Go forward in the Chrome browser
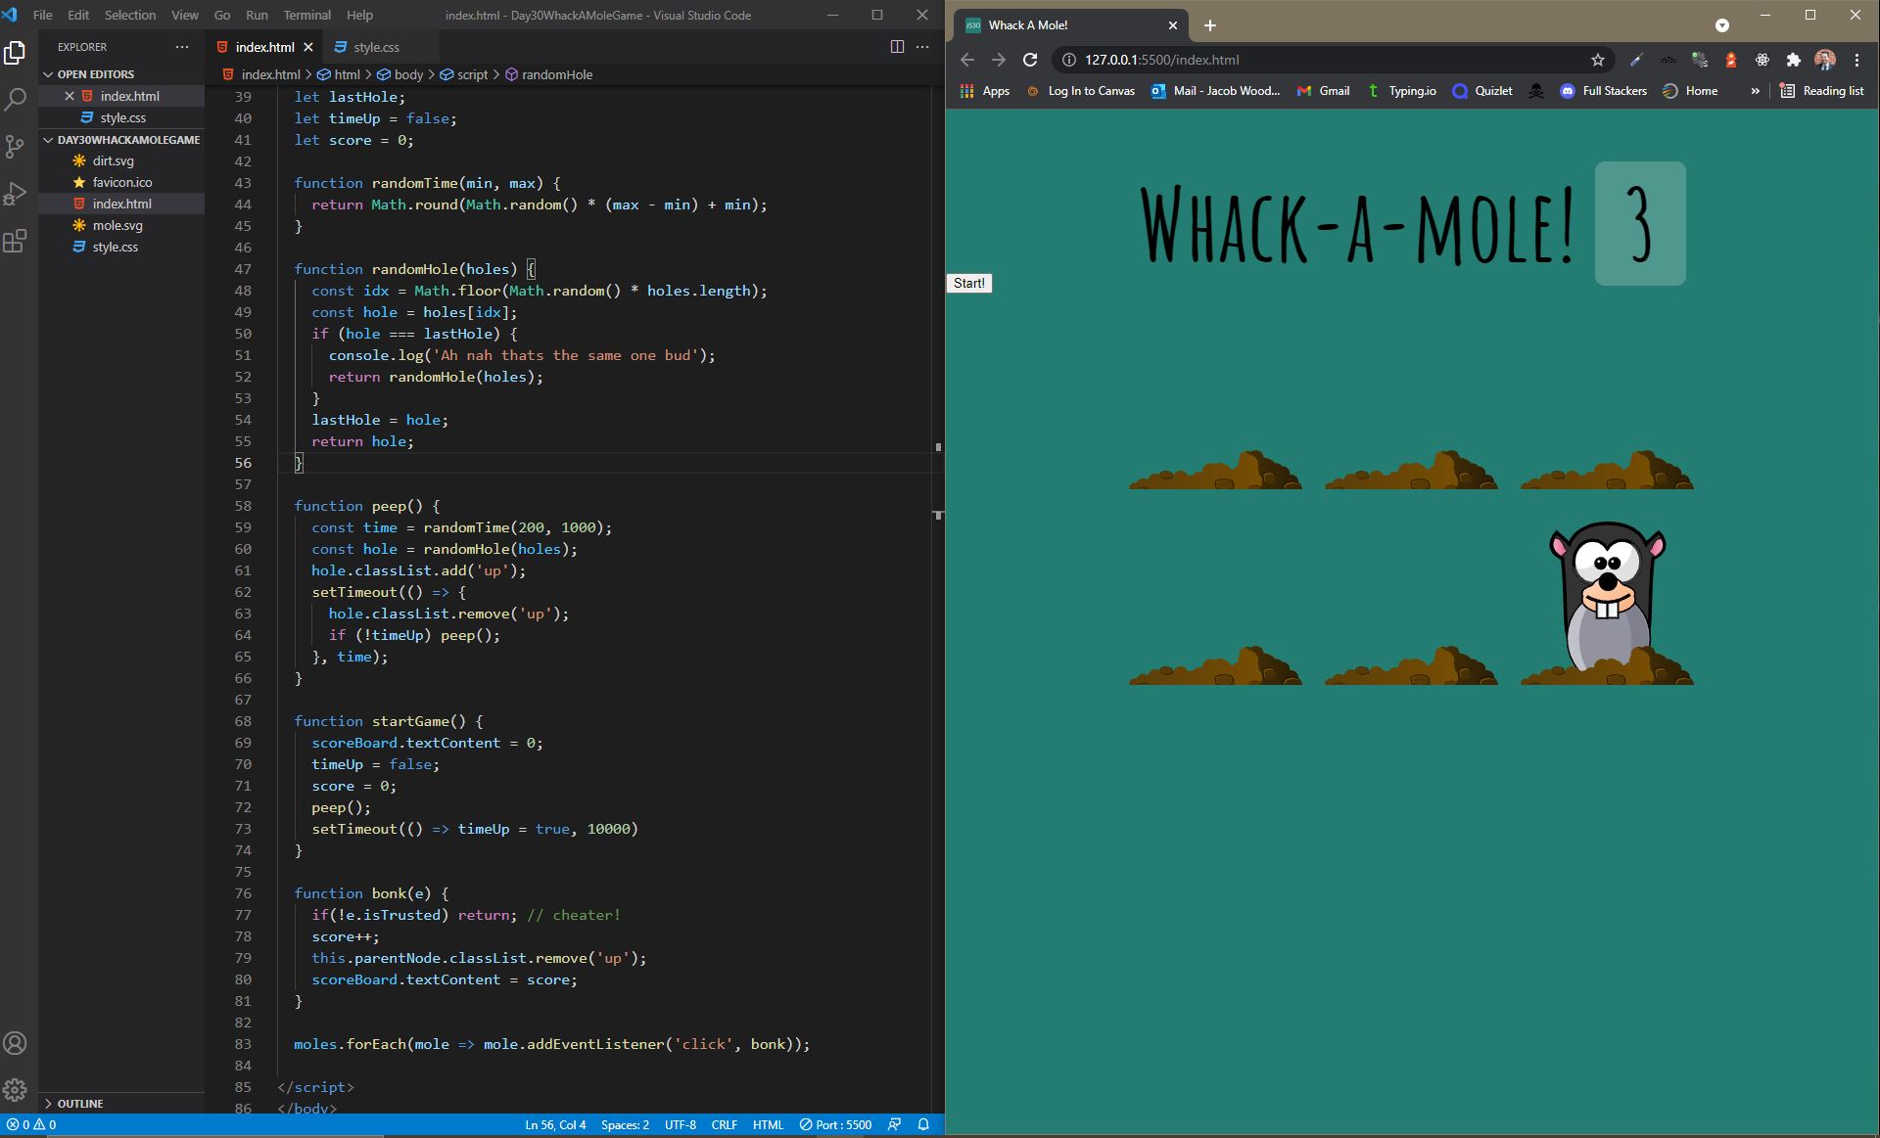This screenshot has height=1138, width=1880. pyautogui.click(x=999, y=60)
